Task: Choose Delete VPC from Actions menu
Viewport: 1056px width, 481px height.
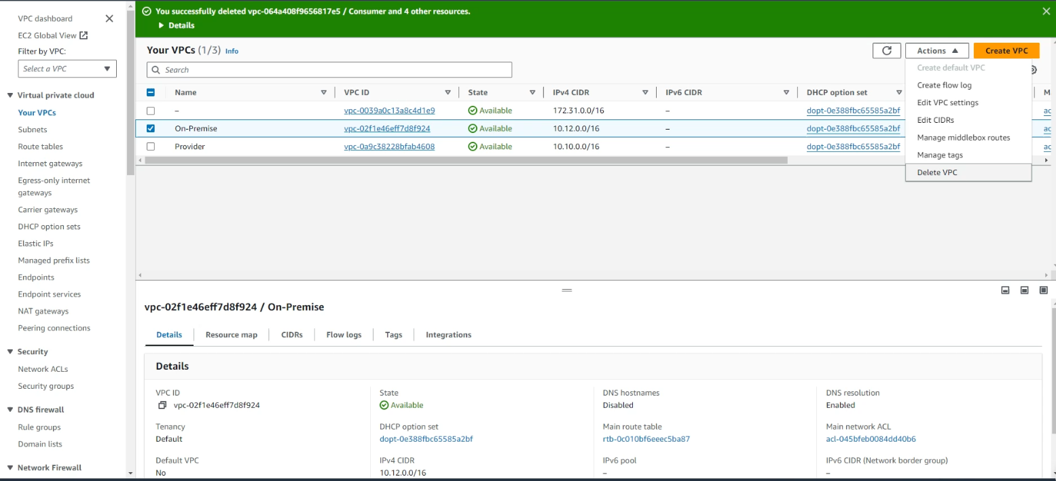Action: (936, 172)
